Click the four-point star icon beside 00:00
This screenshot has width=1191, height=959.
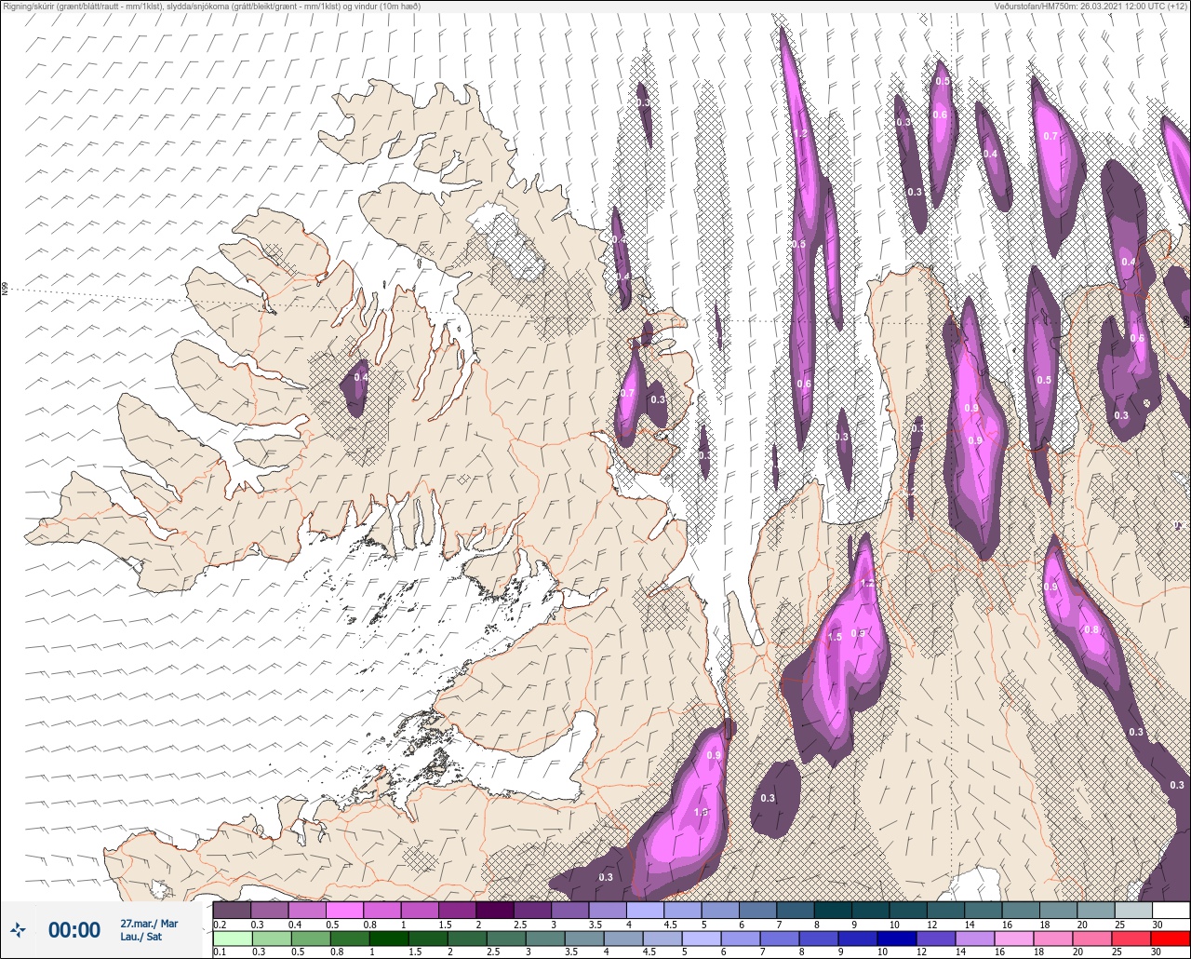(19, 929)
